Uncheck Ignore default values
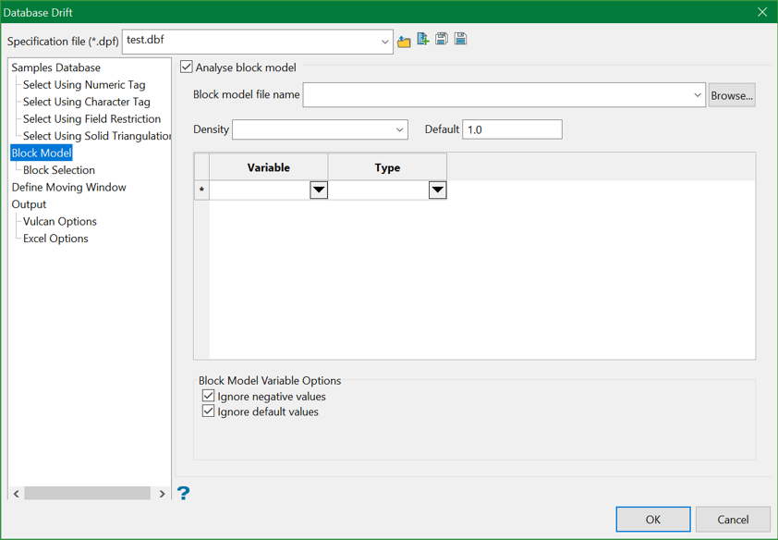 point(209,411)
